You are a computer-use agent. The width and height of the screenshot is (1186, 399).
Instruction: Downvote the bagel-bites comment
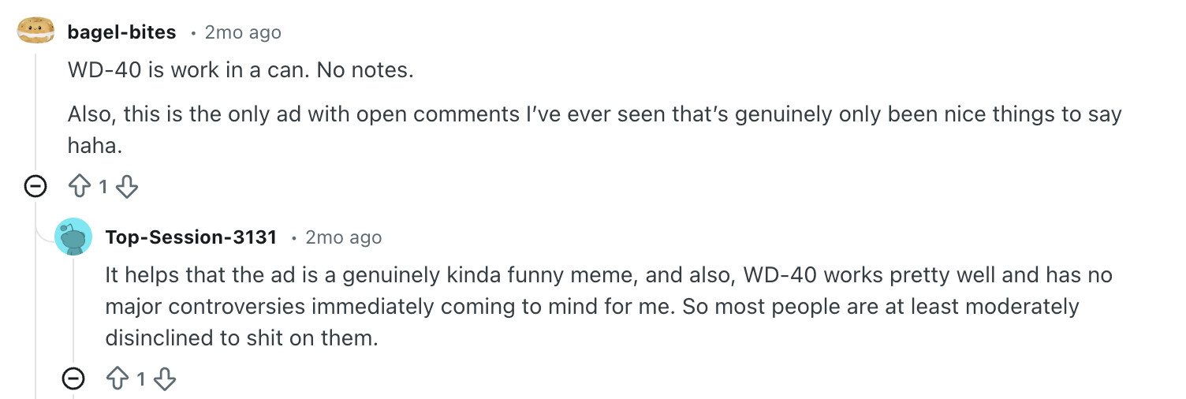(x=127, y=187)
